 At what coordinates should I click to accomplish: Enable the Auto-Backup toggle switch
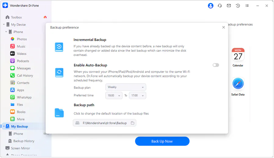(216, 65)
